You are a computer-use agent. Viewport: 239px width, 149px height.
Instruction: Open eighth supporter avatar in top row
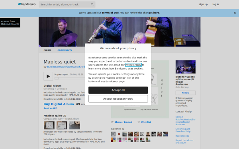pos(154,134)
